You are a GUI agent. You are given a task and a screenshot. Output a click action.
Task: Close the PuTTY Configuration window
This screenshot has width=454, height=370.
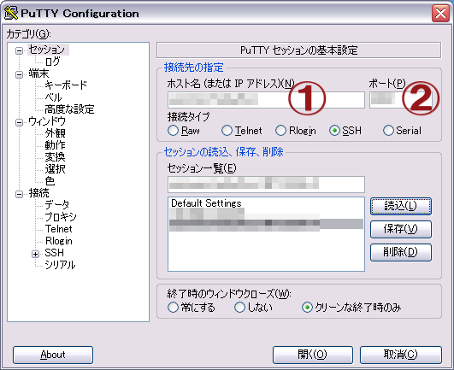440,14
